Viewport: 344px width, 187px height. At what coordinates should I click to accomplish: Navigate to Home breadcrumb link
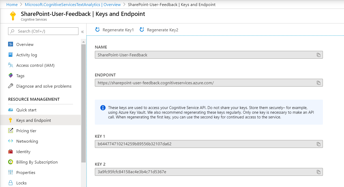[12, 4]
